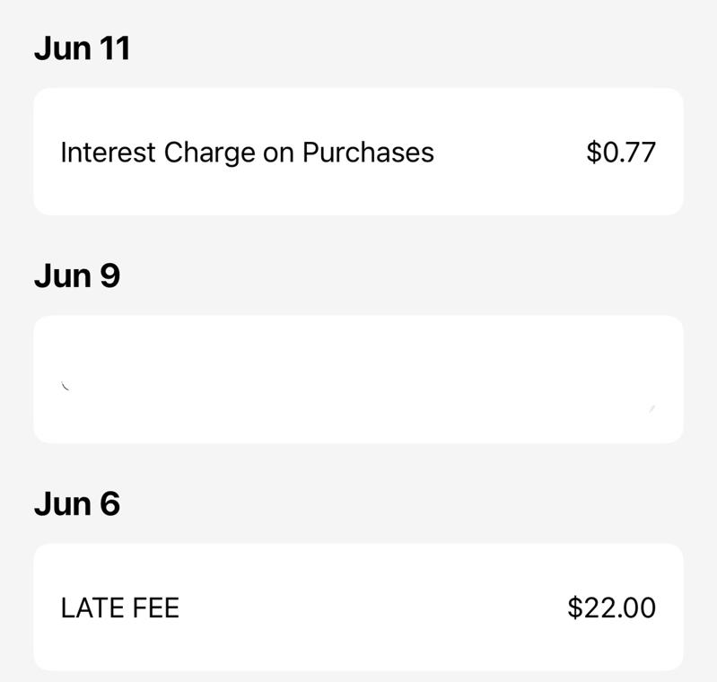Select the Jun 11 date header
717x682 pixels.
[x=83, y=48]
